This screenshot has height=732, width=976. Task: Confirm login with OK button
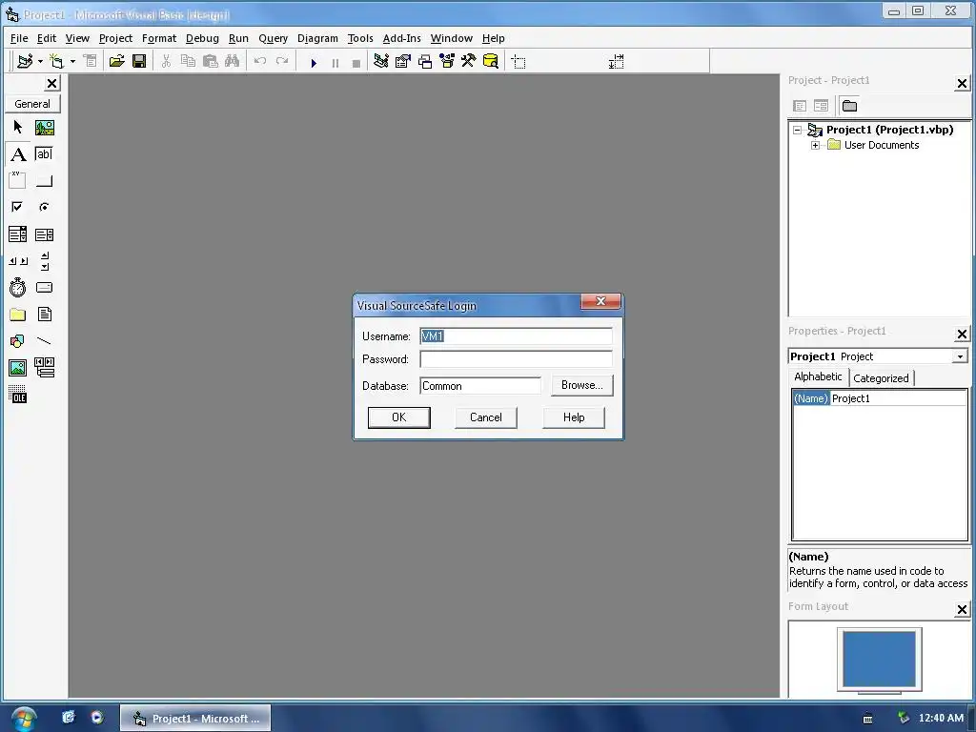tap(399, 417)
